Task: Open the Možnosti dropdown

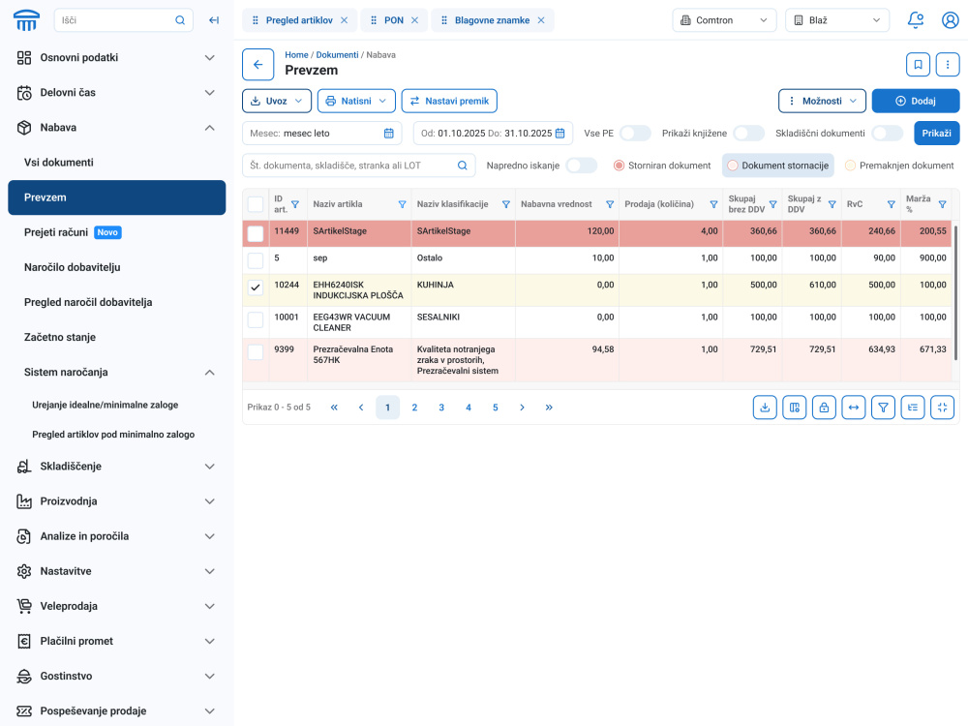Action: [822, 102]
